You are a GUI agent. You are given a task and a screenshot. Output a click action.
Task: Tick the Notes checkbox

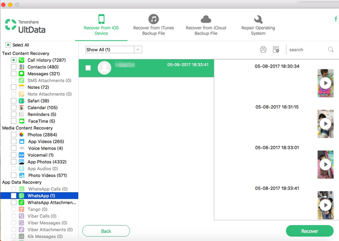coord(13,87)
